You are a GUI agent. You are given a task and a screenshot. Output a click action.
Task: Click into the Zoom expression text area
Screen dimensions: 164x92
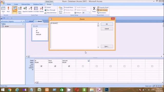coord(74,35)
